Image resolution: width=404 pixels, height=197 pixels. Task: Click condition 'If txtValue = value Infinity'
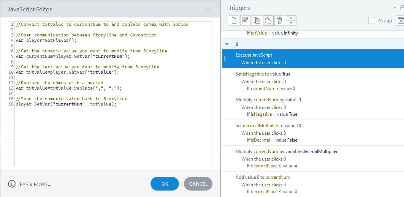273,33
